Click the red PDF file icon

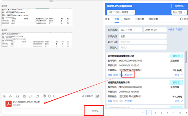9,103
